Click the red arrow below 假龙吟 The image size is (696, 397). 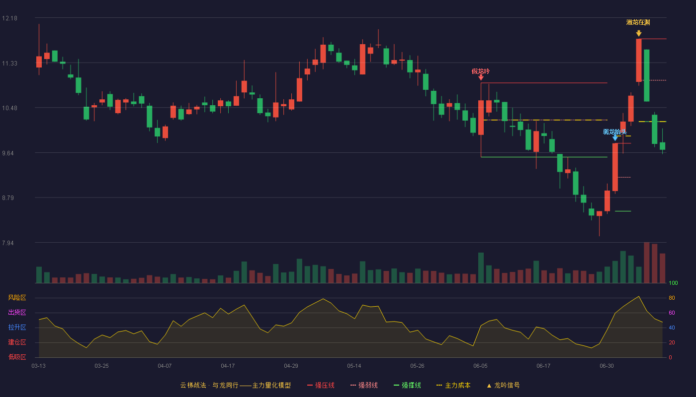(481, 77)
